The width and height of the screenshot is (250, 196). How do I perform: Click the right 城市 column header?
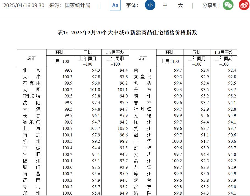click(x=142, y=58)
